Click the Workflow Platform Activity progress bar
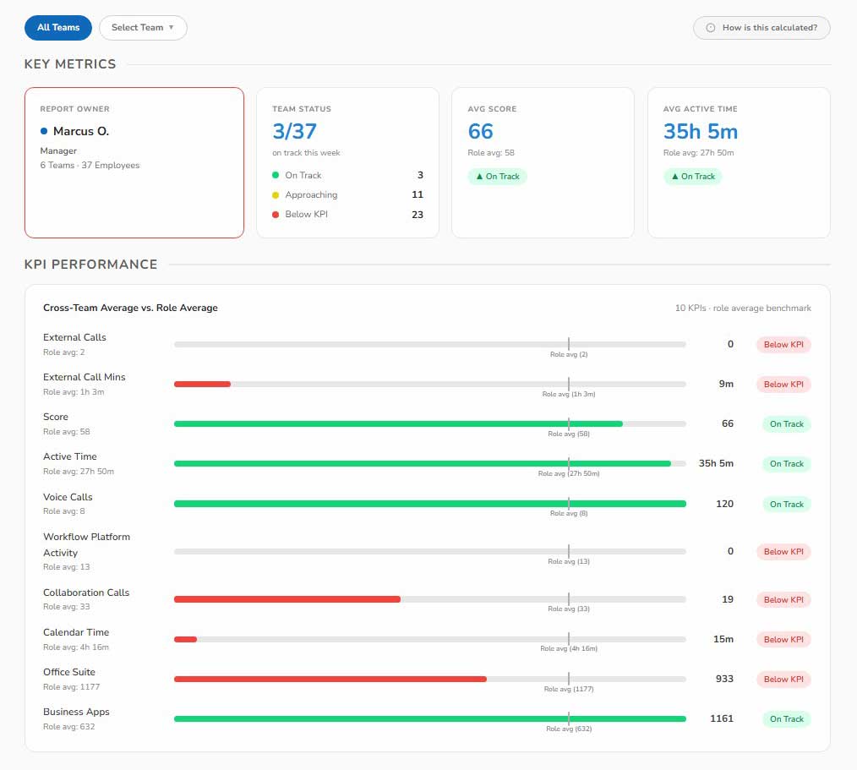The width and height of the screenshot is (857, 770). [x=429, y=551]
